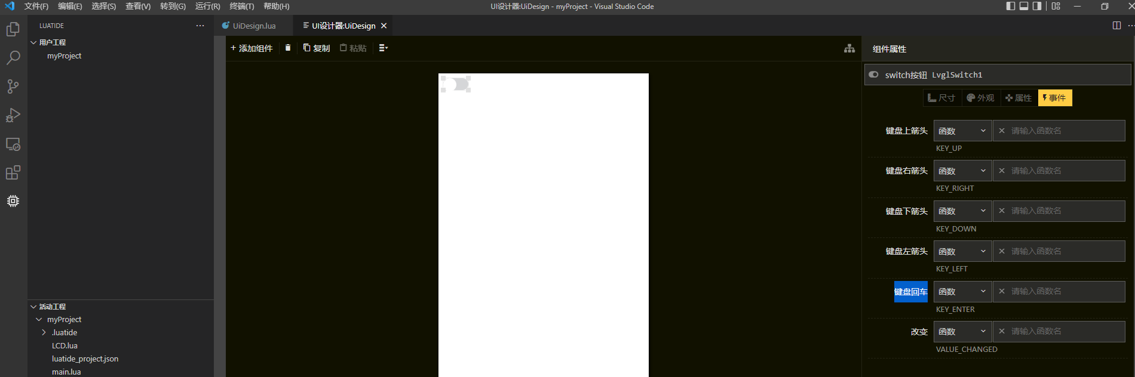1135x377 pixels.
Task: Open the Extensions view
Action: click(x=13, y=172)
